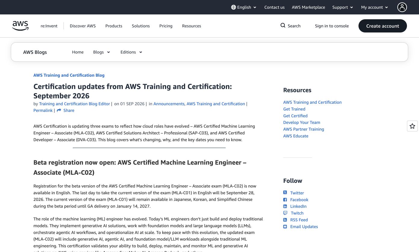Click the LinkedIn icon
Image resolution: width=419 pixels, height=252 pixels.
coord(285,206)
